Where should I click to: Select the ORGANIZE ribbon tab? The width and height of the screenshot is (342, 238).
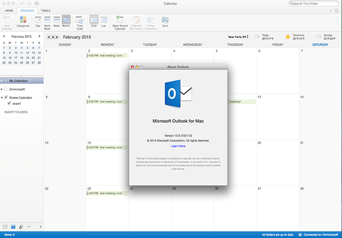(27, 10)
